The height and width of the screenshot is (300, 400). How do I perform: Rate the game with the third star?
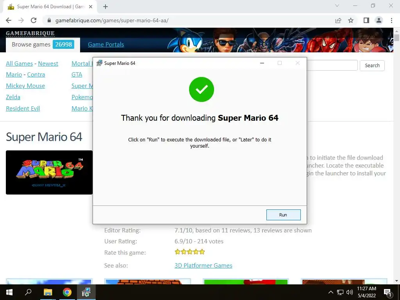190,252
